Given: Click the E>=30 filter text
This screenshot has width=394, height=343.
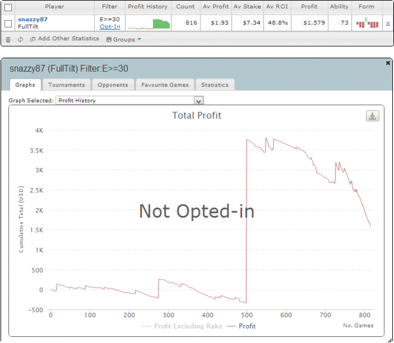Looking at the screenshot, I should tap(110, 19).
